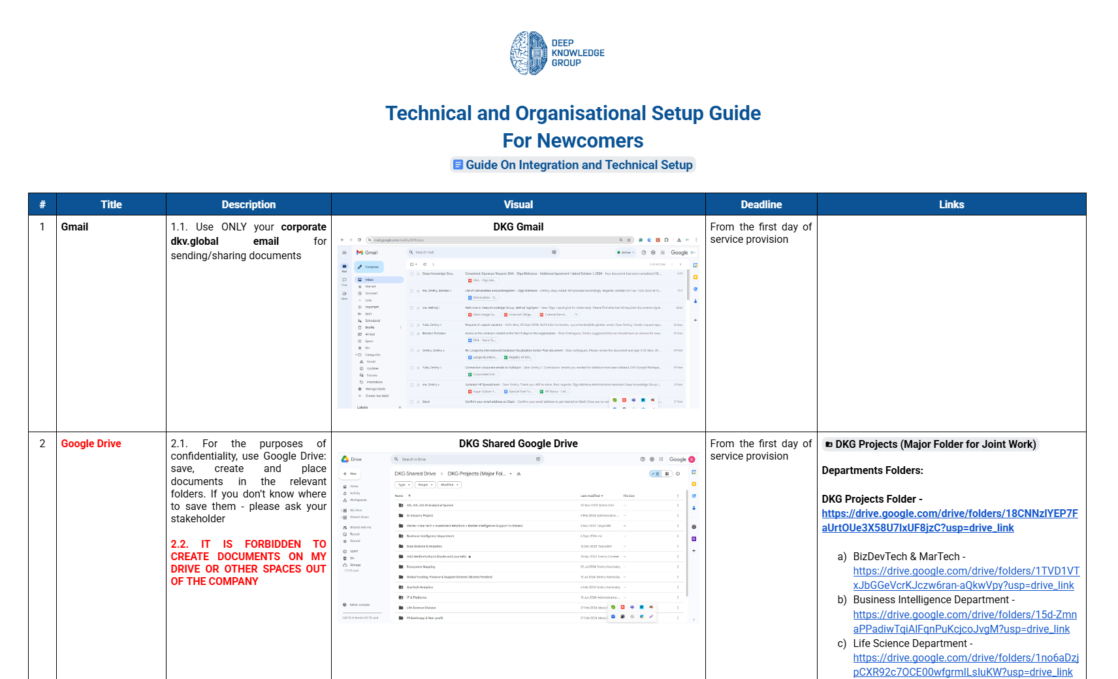This screenshot has height=679, width=1118.
Task: Tick the select-all checkbox in Gmail toolbar
Action: 411,264
